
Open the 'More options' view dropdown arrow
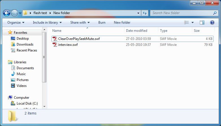[192, 22]
